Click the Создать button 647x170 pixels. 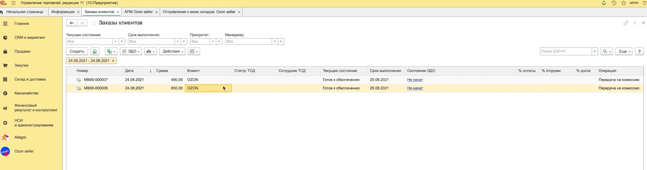click(x=77, y=51)
